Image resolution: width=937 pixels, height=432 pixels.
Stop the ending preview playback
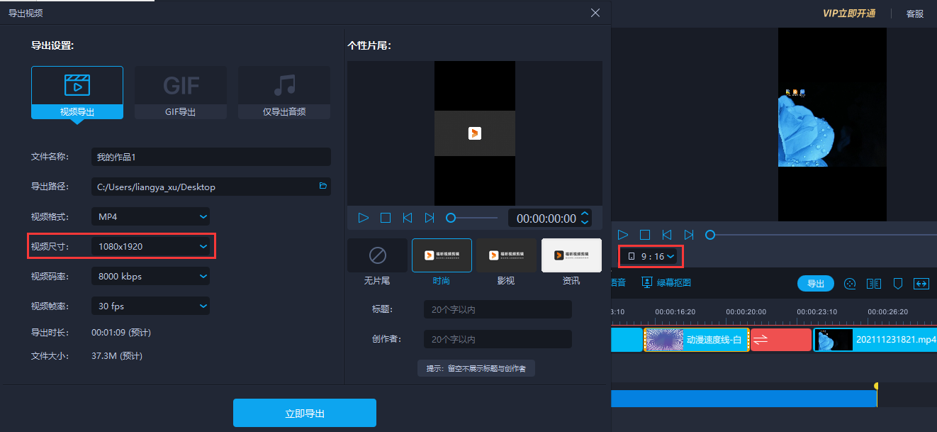pos(386,218)
